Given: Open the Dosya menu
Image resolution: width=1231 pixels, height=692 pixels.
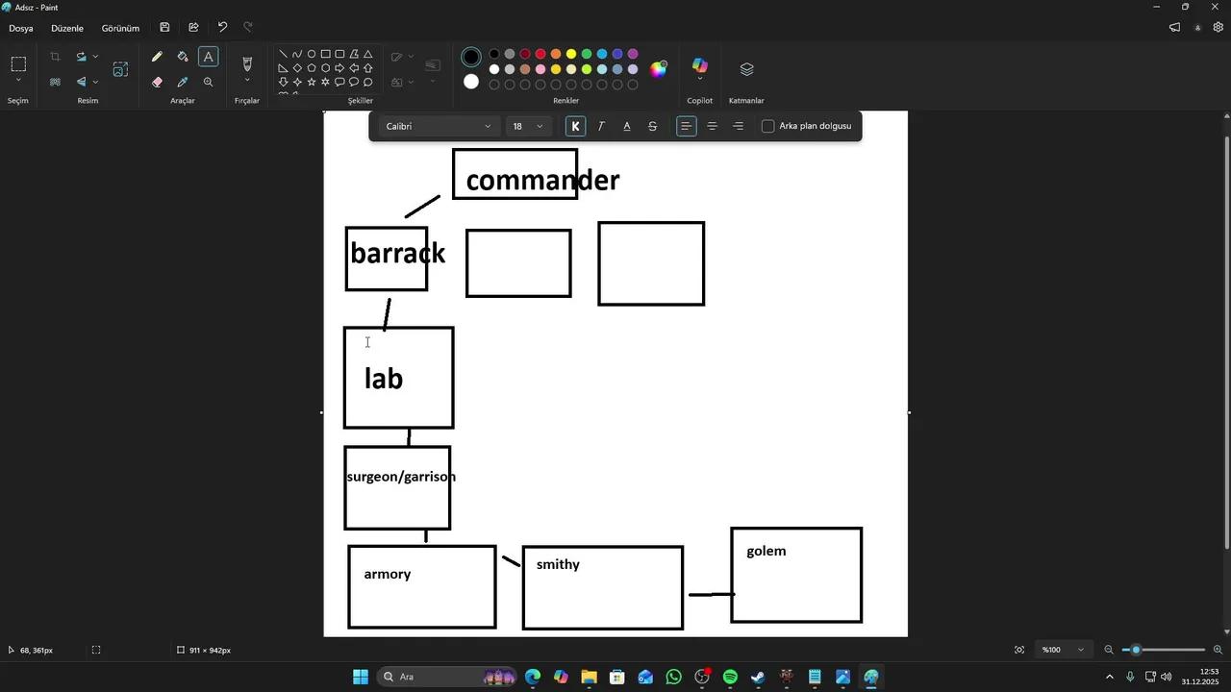Looking at the screenshot, I should 20,28.
